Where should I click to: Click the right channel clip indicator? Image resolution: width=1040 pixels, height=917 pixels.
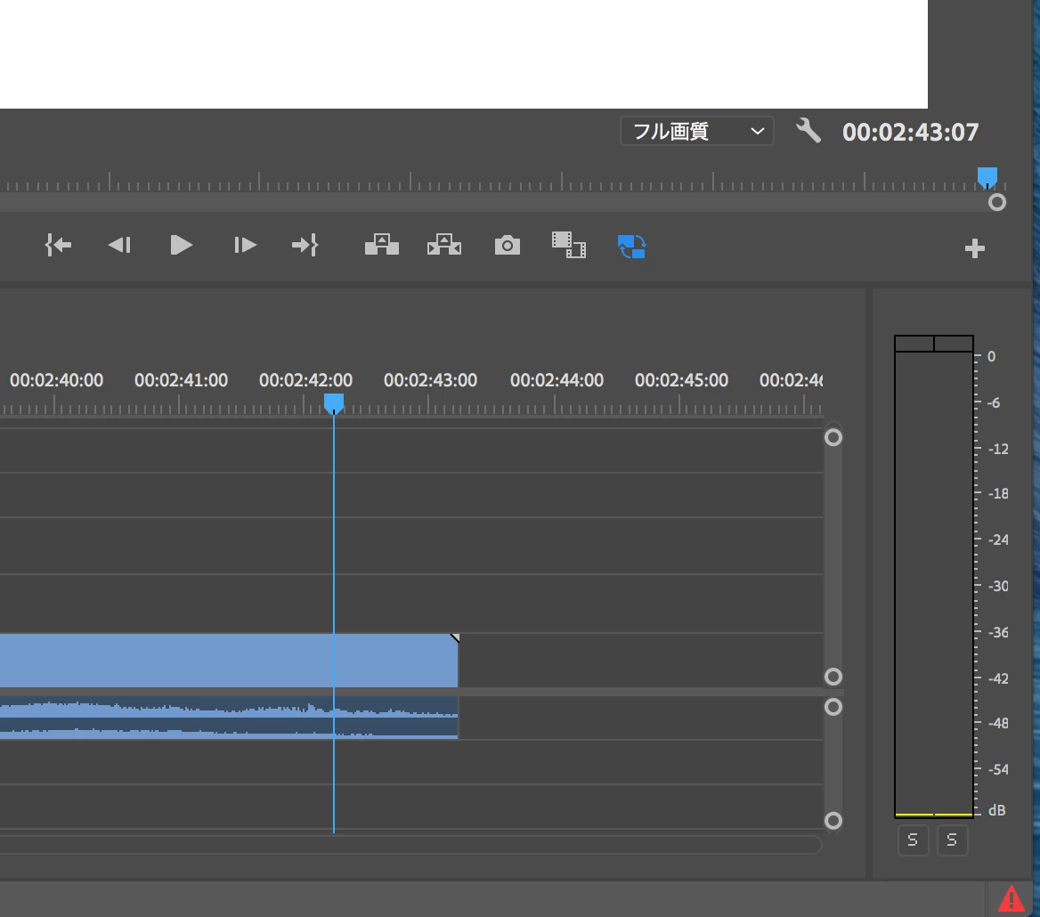pos(954,344)
